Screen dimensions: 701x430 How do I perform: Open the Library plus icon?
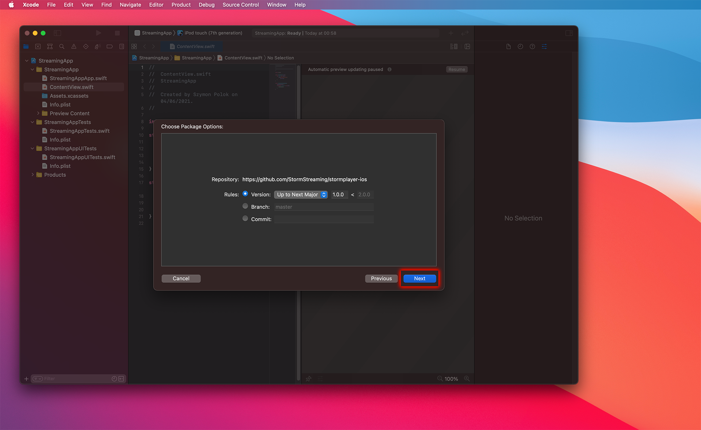coord(451,33)
